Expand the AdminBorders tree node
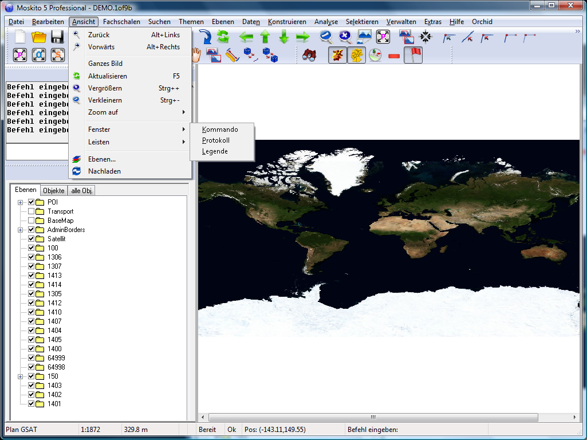This screenshot has height=440, width=587. 21,230
